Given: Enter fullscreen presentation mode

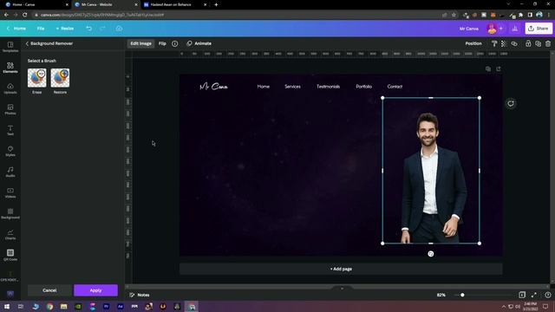Looking at the screenshot, I should pos(534,295).
